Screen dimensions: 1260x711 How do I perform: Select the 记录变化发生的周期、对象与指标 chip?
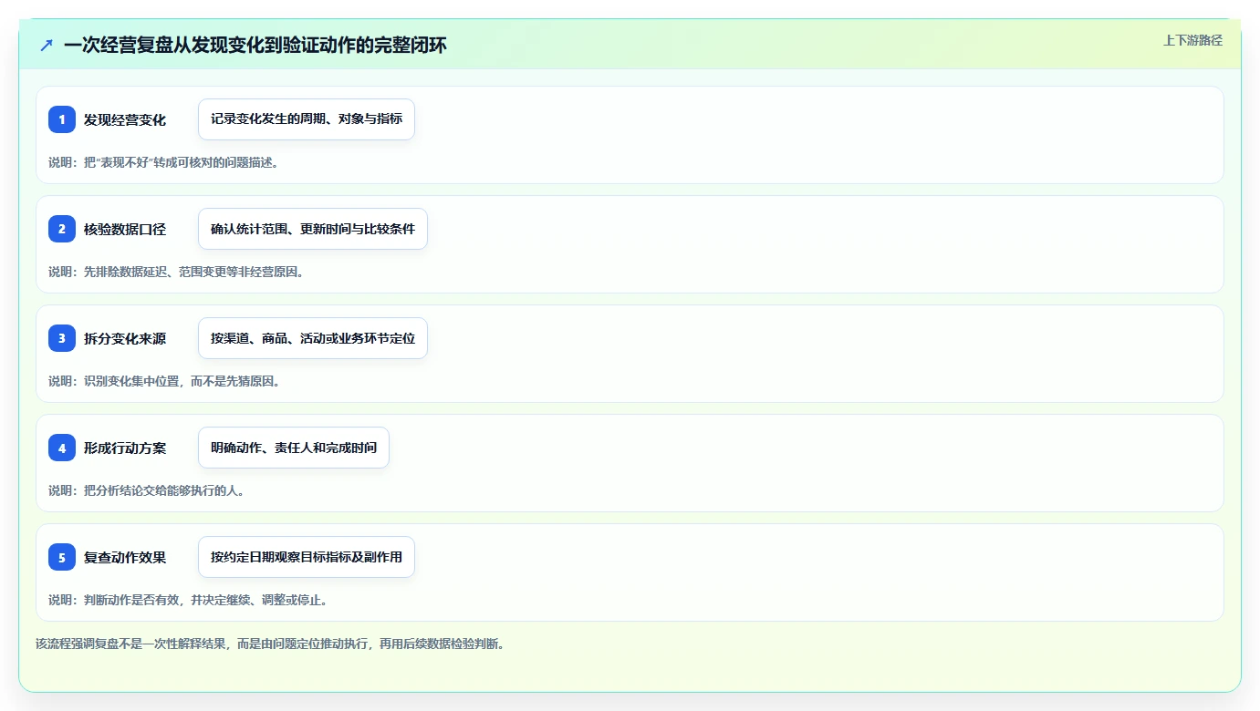(x=307, y=119)
